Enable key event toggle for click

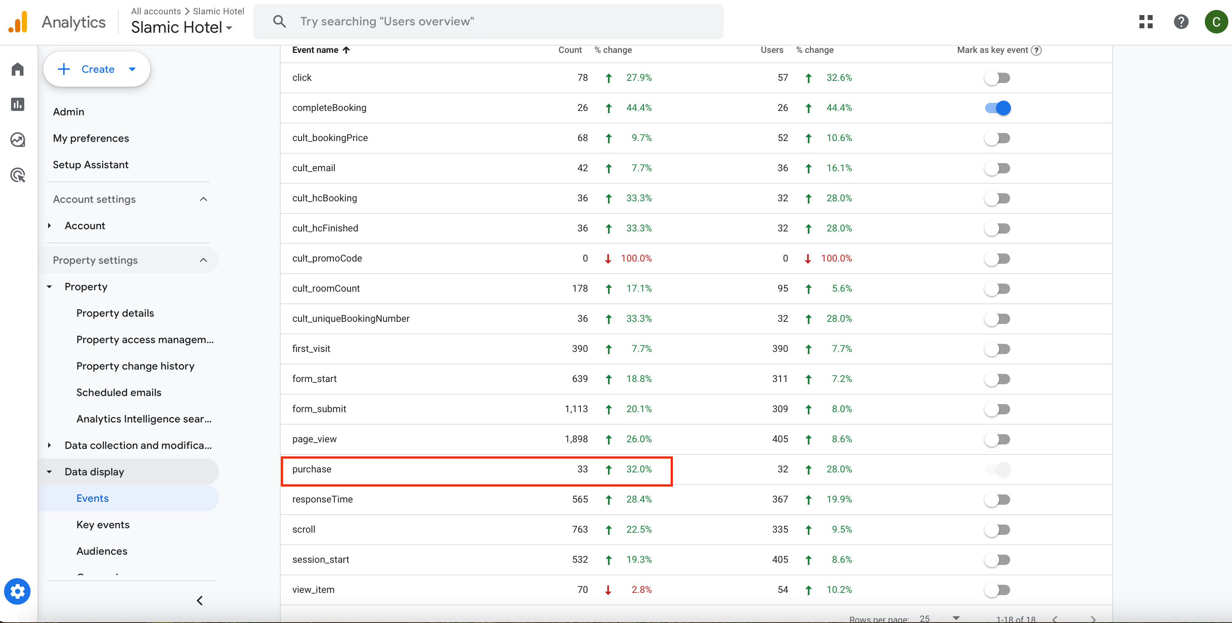(997, 78)
